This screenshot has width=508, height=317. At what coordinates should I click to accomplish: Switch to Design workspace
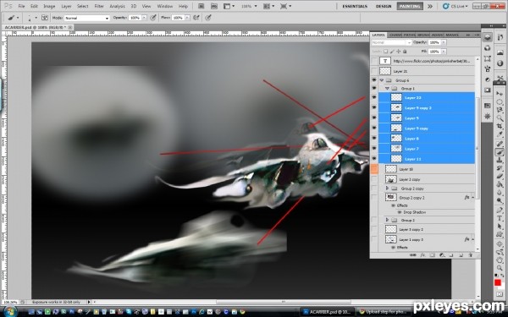pyautogui.click(x=384, y=6)
